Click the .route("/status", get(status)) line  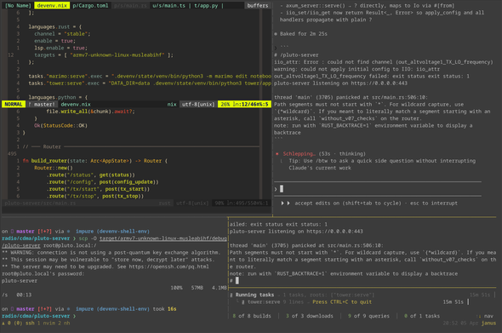90,175
